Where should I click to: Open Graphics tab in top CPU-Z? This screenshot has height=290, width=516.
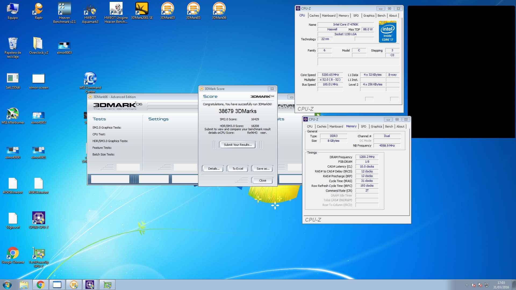(369, 16)
